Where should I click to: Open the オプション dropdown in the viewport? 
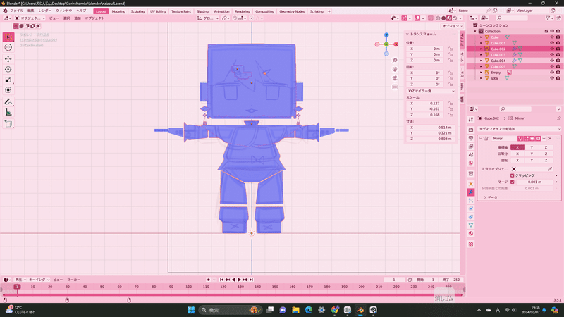(453, 26)
